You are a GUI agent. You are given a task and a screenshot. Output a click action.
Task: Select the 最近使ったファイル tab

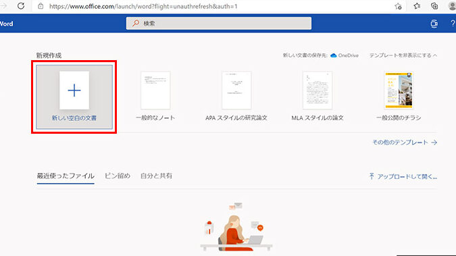66,176
